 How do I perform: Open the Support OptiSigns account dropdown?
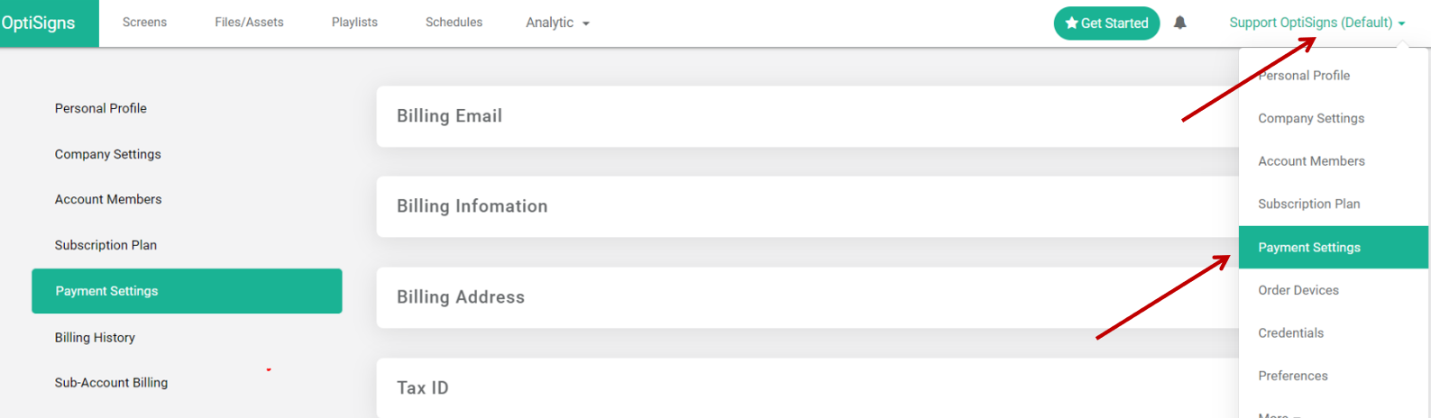click(x=1317, y=23)
